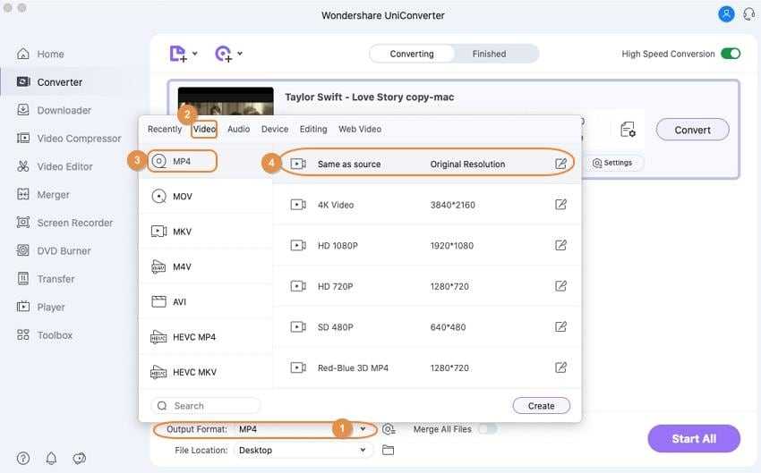Click the format Search field

pyautogui.click(x=206, y=406)
